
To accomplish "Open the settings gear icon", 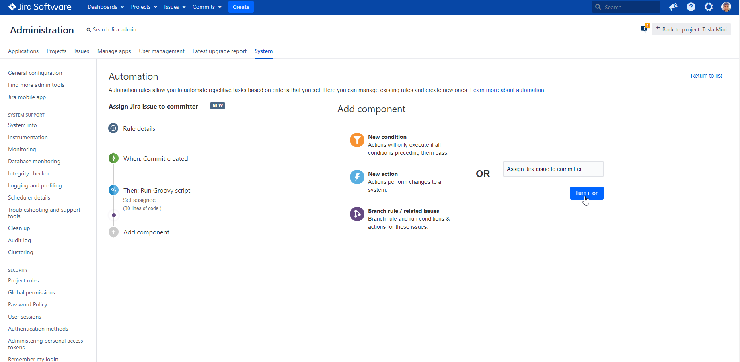I will (x=709, y=7).
